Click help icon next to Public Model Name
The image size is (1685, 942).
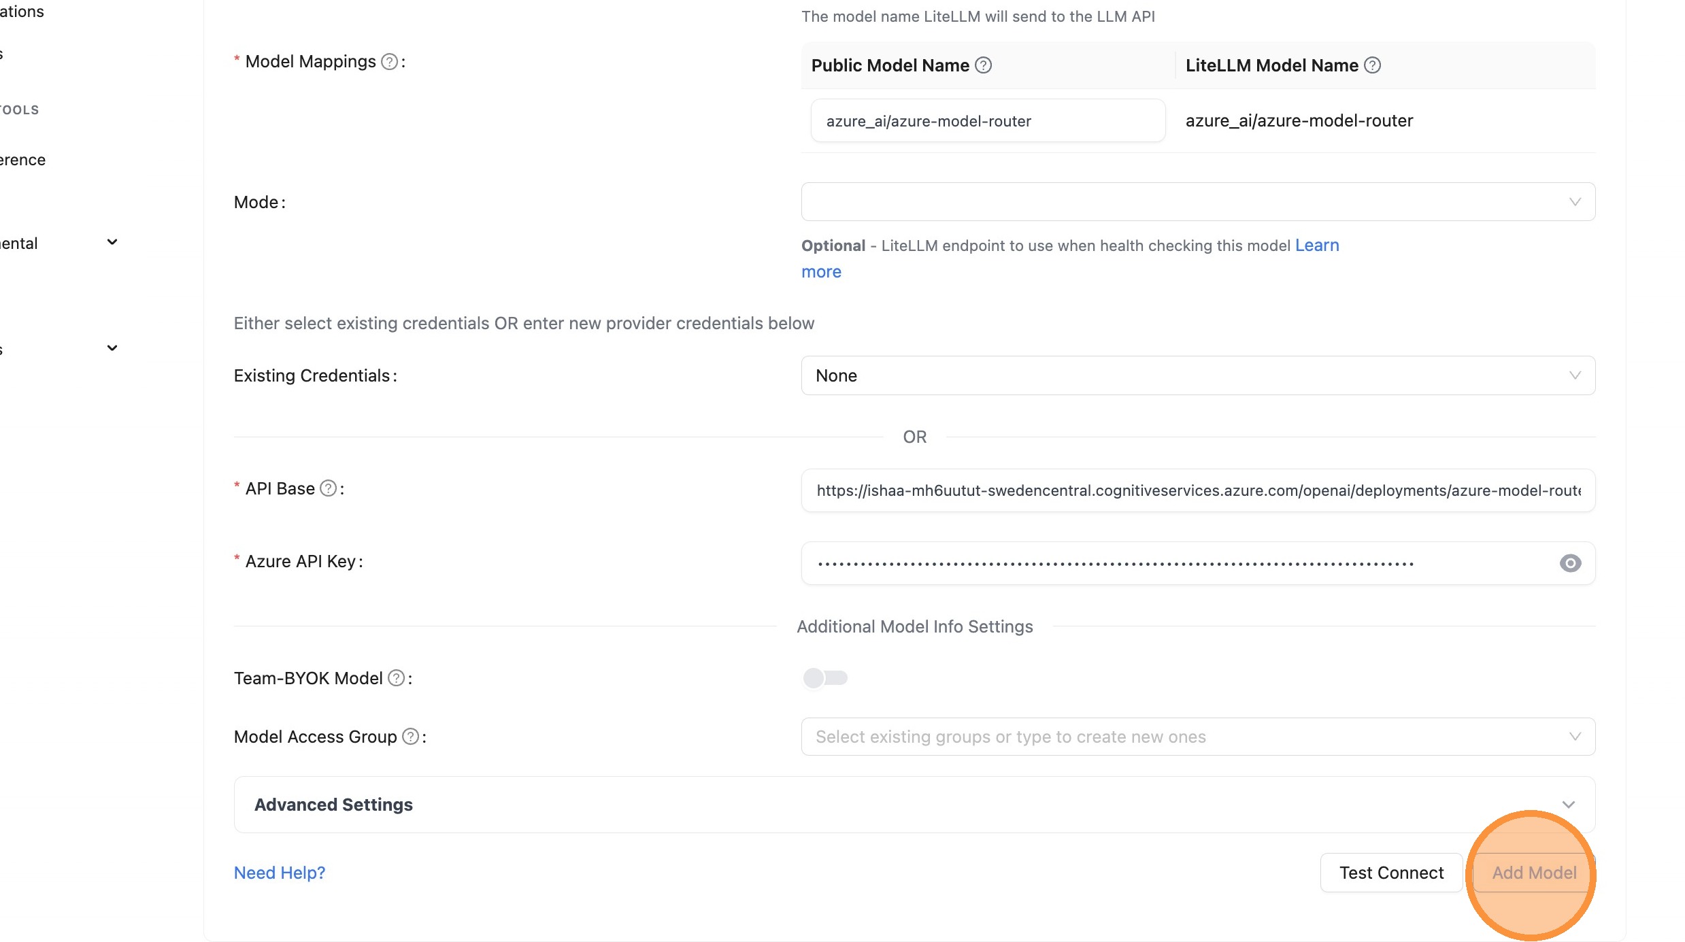click(x=983, y=65)
